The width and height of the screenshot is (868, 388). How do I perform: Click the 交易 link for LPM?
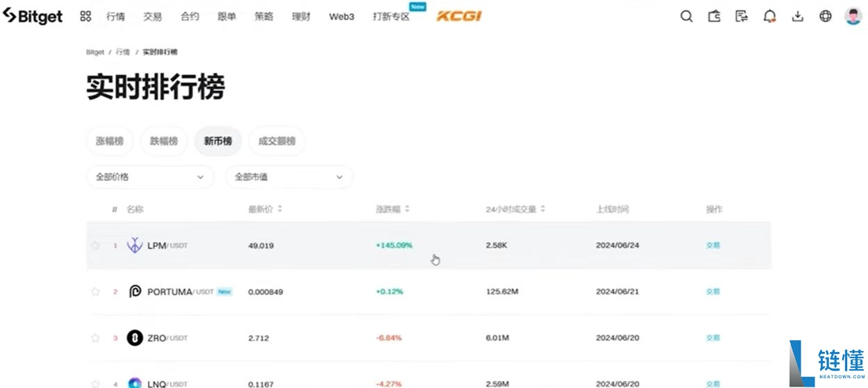[713, 245]
